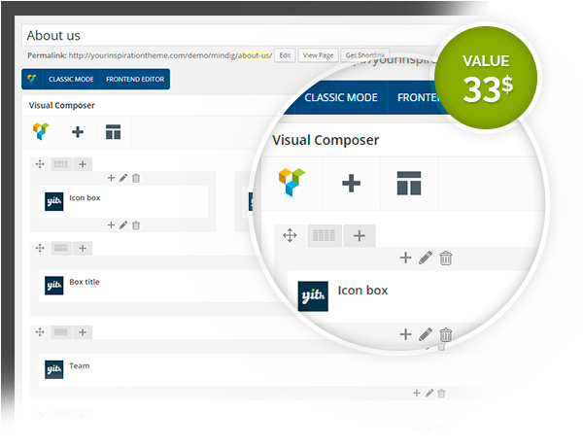Select the Team element
The height and width of the screenshot is (448, 583).
pos(80,365)
